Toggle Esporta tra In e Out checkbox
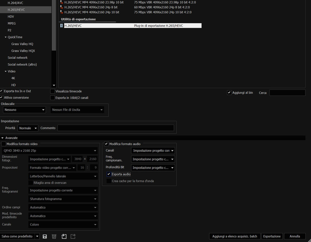The width and height of the screenshot is (311, 242). (x=2, y=91)
